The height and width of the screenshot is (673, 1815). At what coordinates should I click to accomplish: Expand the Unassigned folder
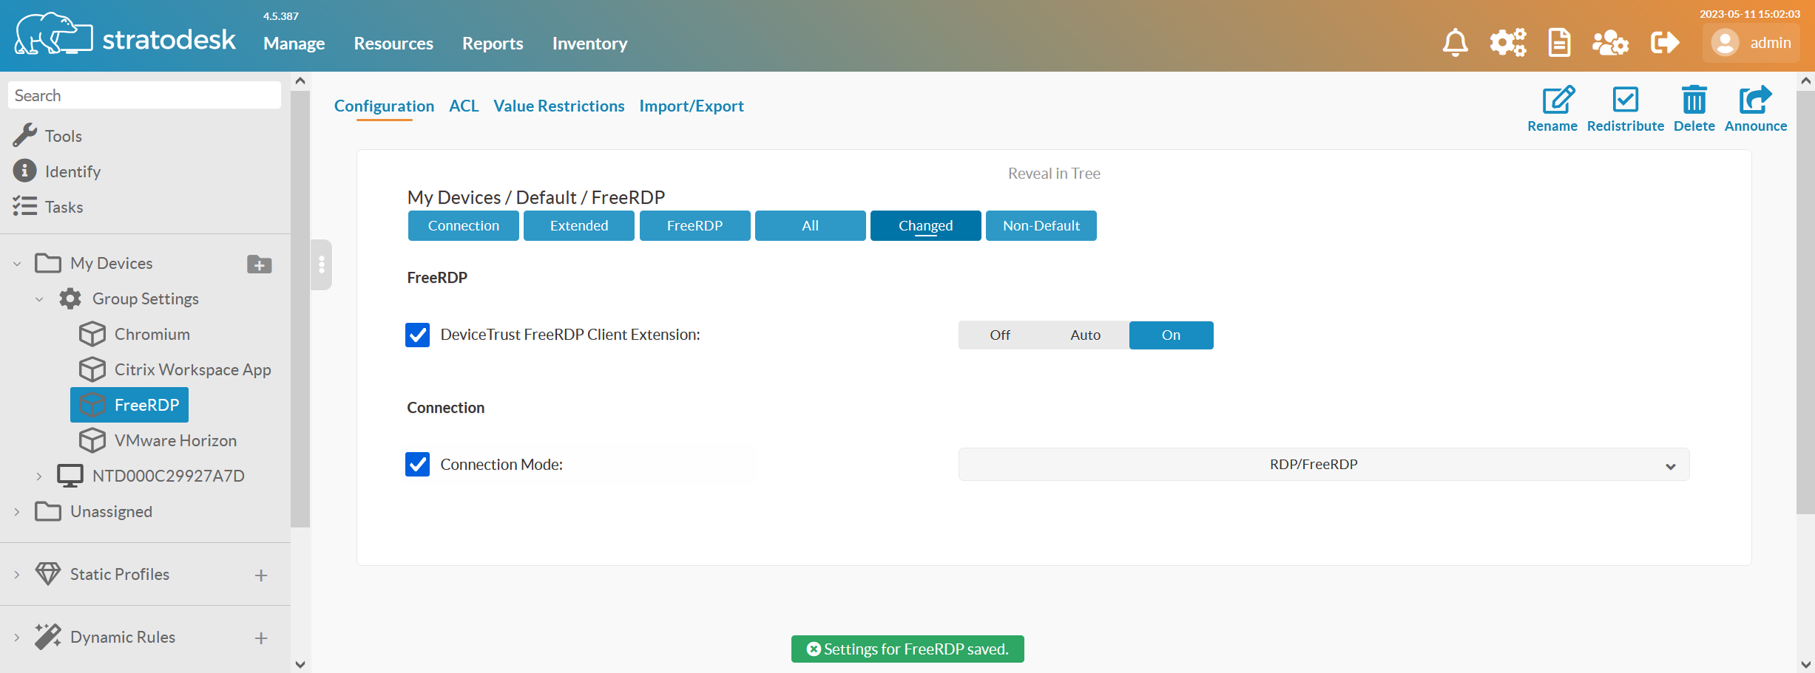point(16,510)
